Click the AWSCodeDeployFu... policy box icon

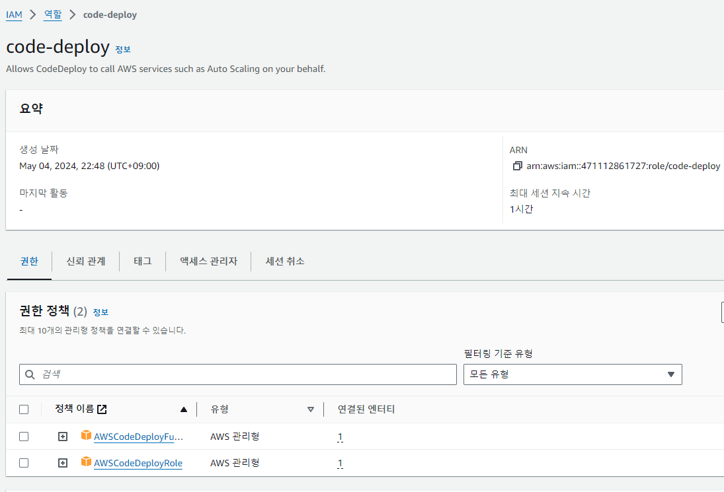[86, 435]
